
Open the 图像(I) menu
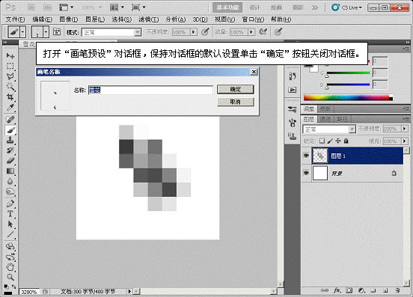[69, 19]
